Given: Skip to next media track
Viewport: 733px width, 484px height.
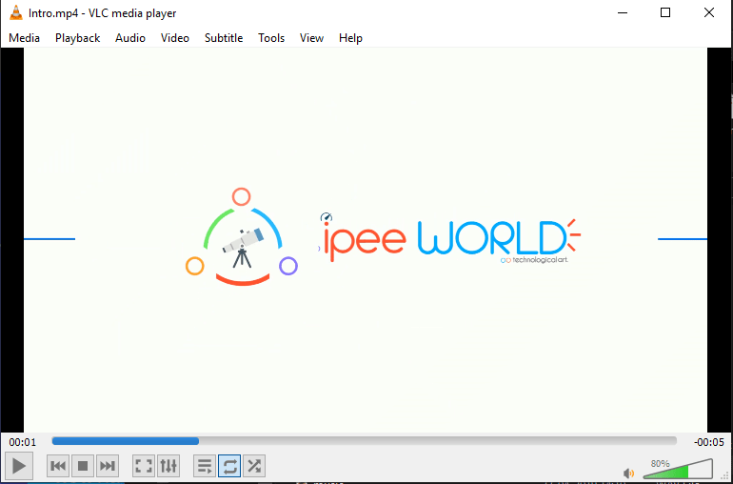Looking at the screenshot, I should point(108,466).
